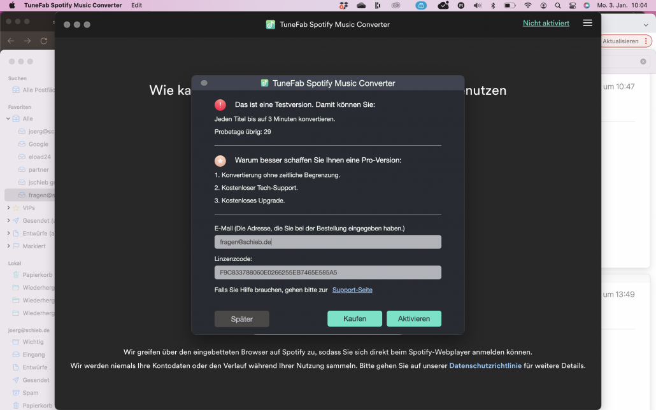Viewport: 656px width, 410px height.
Task: Open the Apple menu
Action: (12, 5)
